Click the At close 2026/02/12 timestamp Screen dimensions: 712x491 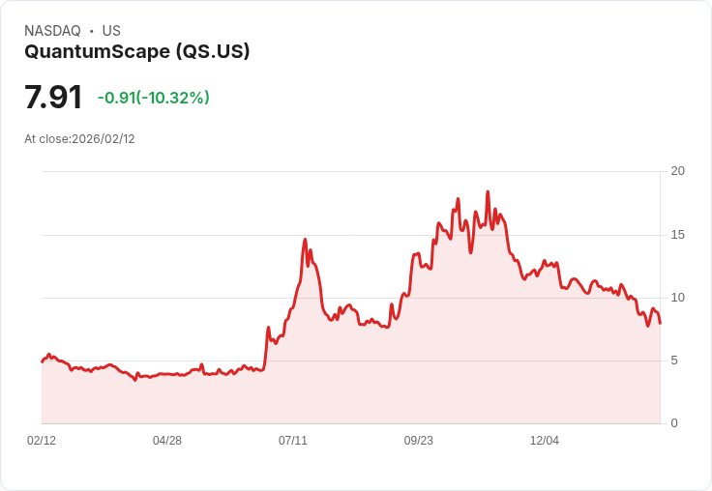pos(79,139)
